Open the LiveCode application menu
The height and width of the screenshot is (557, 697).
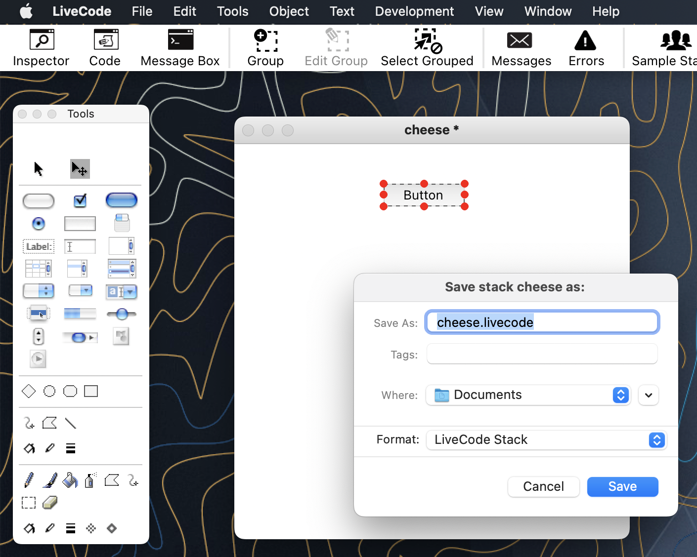(82, 11)
